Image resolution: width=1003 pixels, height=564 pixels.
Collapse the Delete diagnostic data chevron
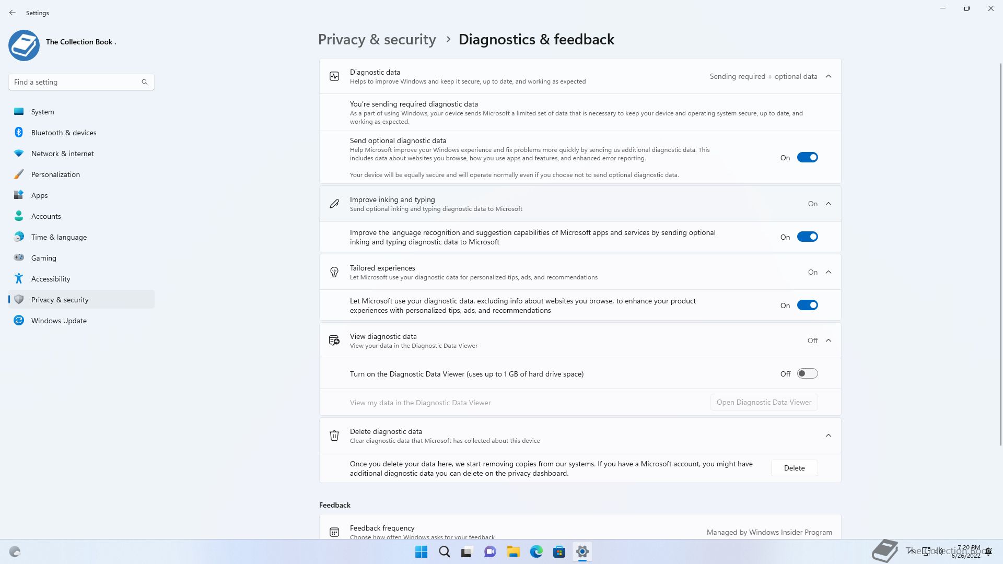tap(829, 436)
